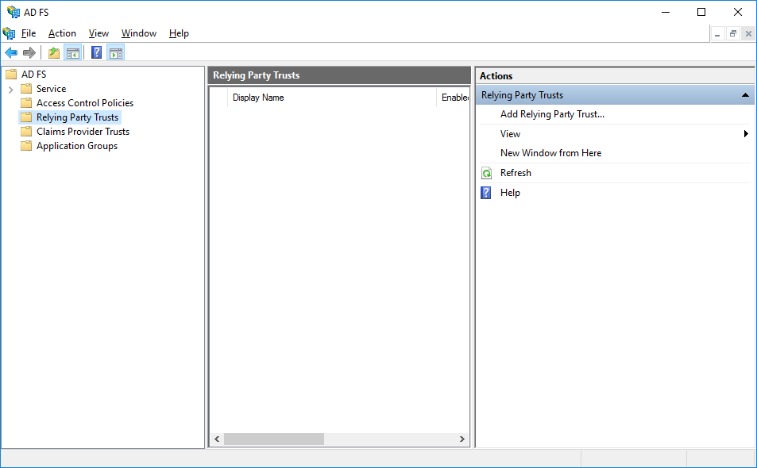The height and width of the screenshot is (468, 757).
Task: Click New Window from Here
Action: (x=550, y=153)
